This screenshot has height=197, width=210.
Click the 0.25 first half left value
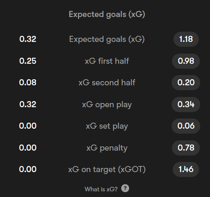tap(28, 61)
